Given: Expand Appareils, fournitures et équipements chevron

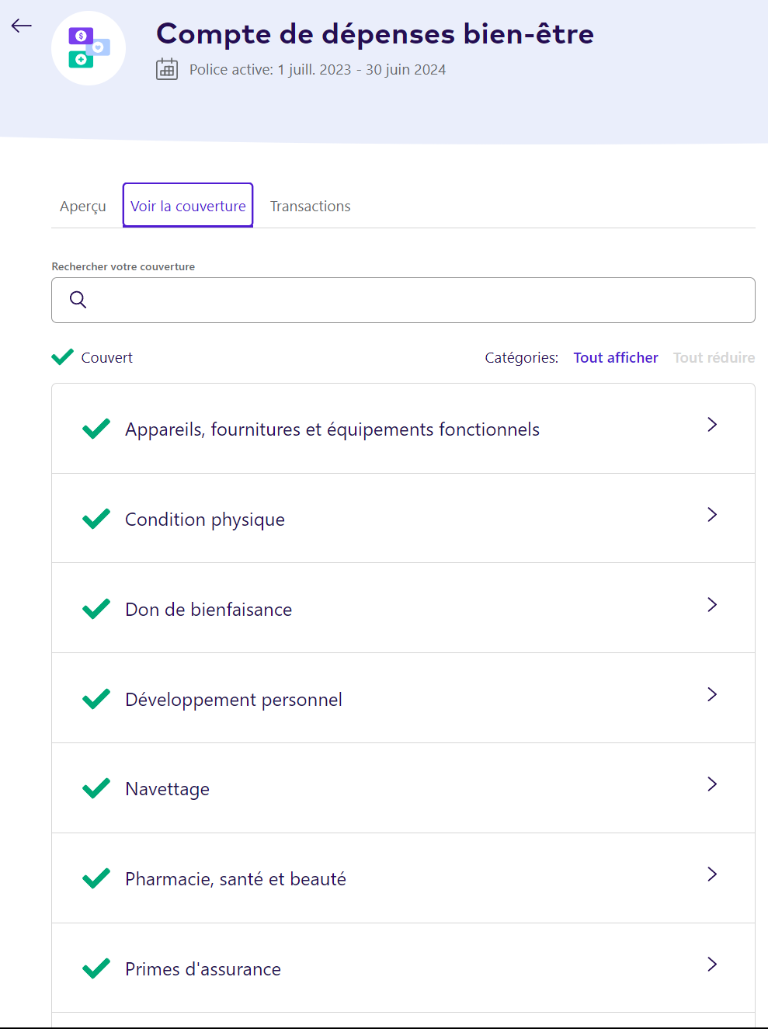Looking at the screenshot, I should tap(711, 425).
